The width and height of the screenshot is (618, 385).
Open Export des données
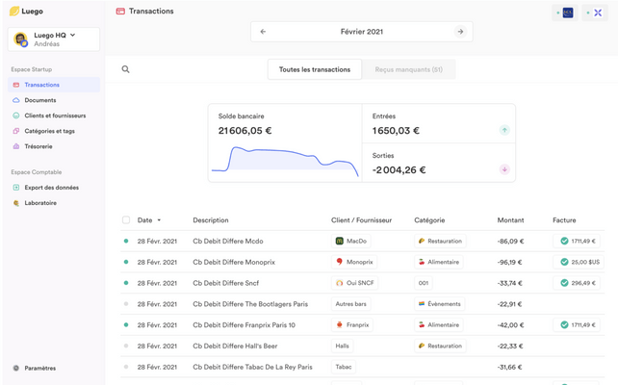point(51,188)
